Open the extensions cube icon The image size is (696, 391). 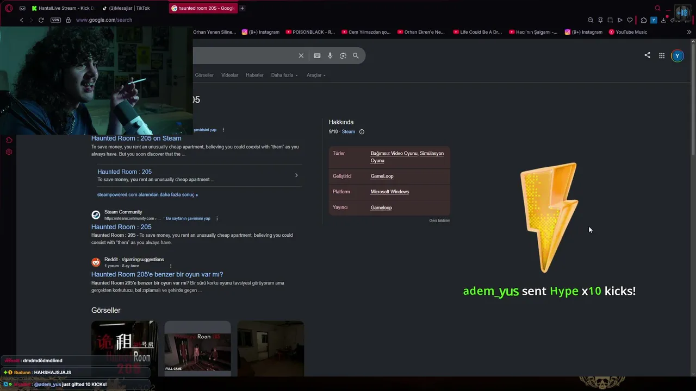pos(644,20)
